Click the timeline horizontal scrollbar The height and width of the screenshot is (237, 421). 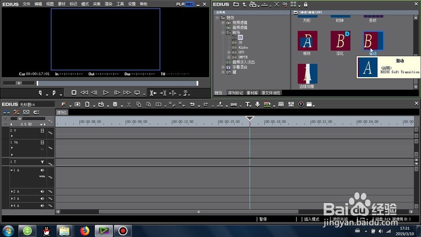[x=199, y=212]
